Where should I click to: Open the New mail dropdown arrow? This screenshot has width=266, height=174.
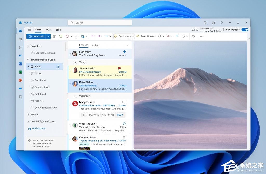click(48, 36)
